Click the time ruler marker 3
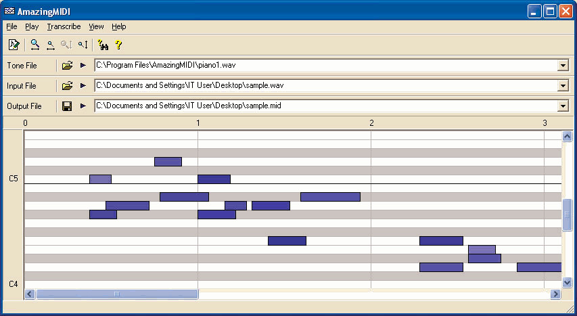Viewport: 577px width, 316px height. [545, 123]
